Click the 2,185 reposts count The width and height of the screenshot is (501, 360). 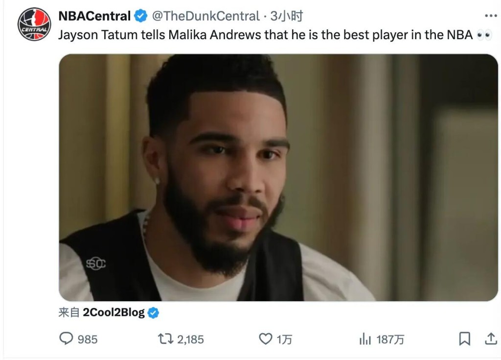tap(190, 339)
